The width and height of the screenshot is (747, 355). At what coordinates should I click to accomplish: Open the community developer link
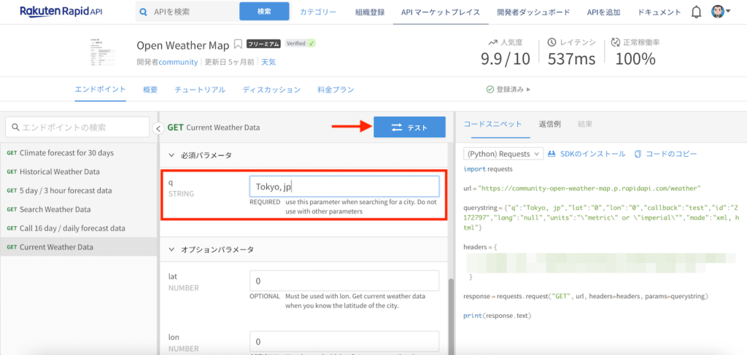click(x=179, y=62)
